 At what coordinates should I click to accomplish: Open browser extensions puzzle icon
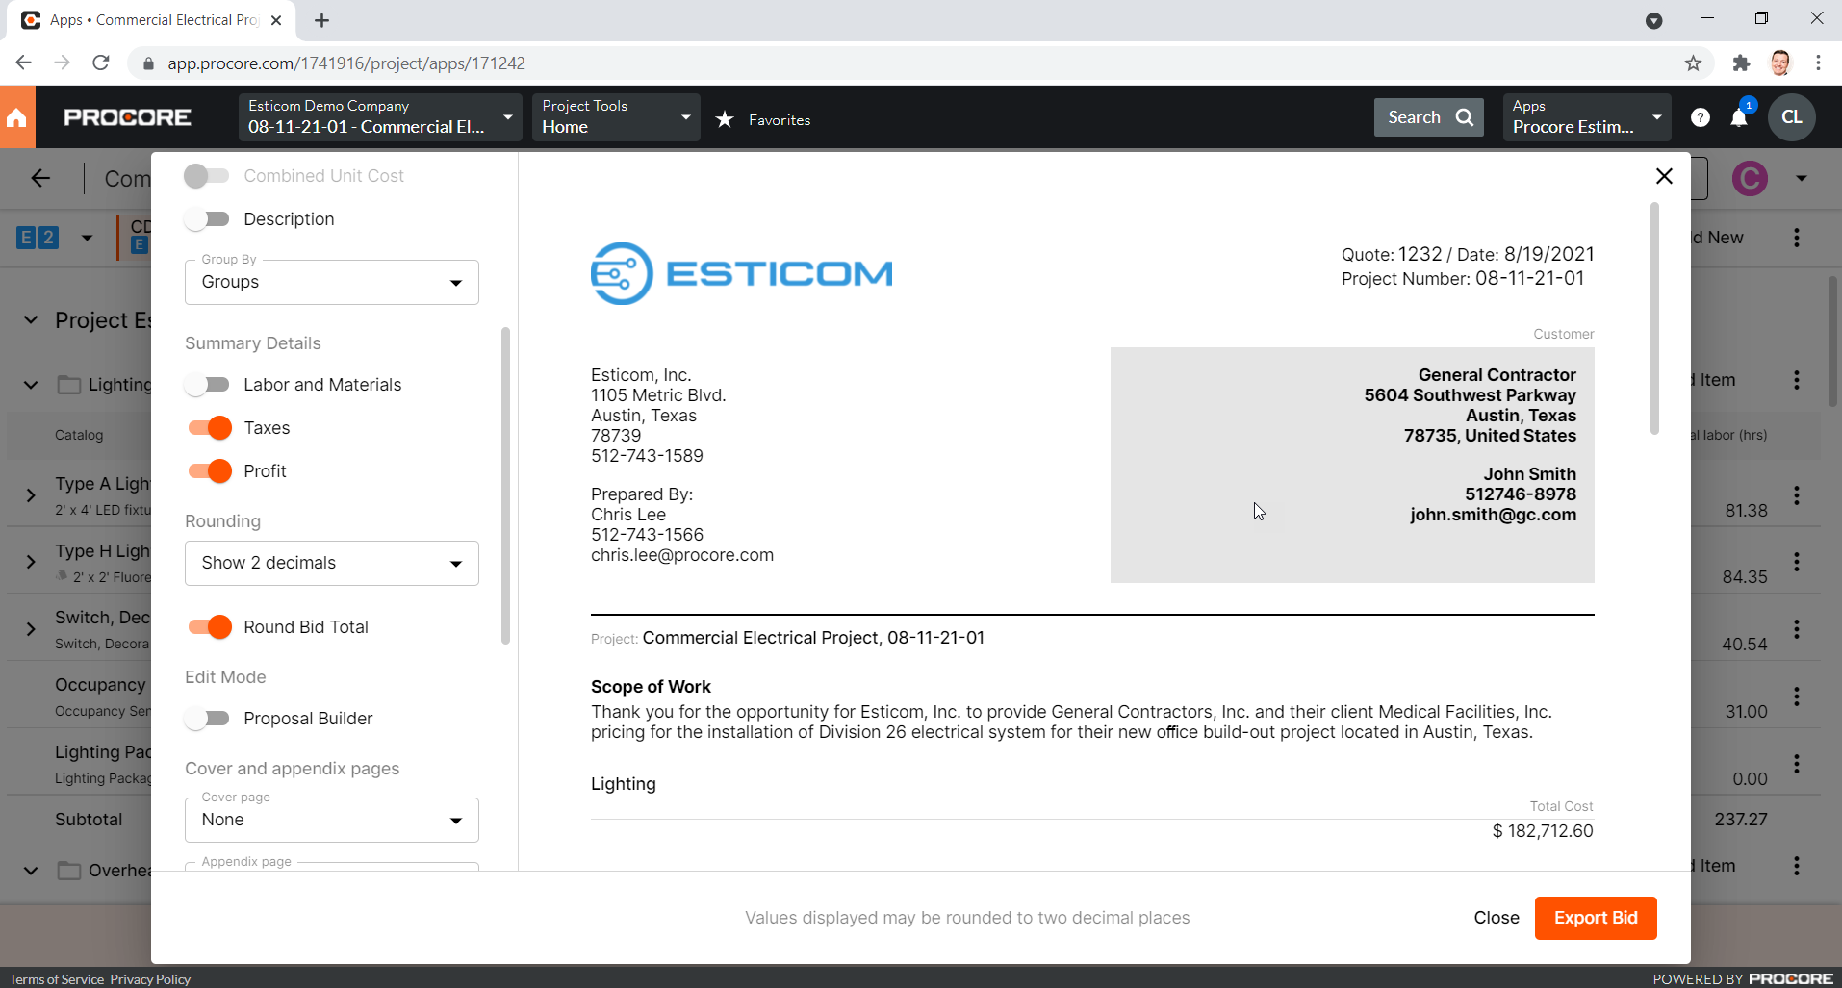[1741, 63]
